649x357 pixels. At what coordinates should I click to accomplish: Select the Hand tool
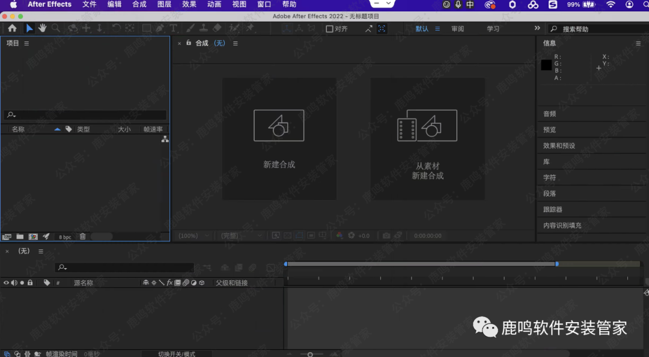[43, 28]
